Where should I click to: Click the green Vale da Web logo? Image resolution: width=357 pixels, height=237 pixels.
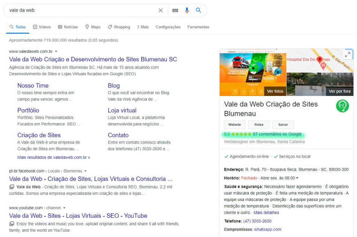342,106
